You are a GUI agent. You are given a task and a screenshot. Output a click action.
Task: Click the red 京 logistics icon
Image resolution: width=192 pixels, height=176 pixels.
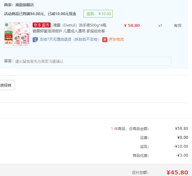105,40
